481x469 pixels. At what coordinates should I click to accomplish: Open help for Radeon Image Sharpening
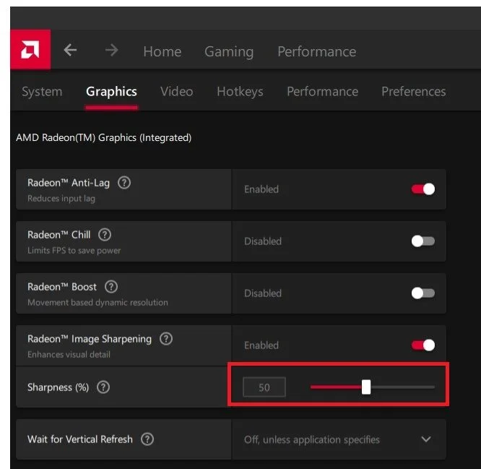pos(166,339)
